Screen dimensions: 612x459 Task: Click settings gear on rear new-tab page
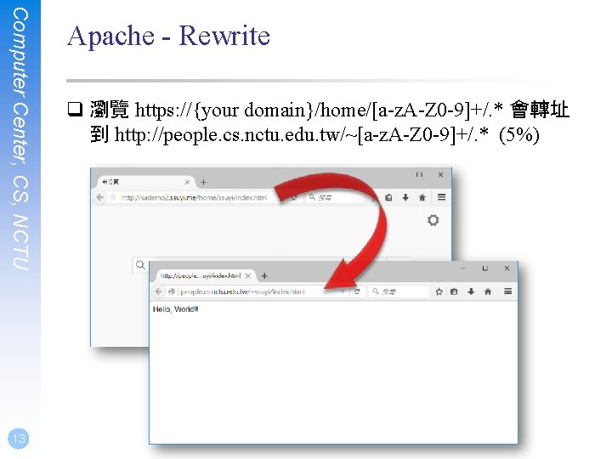pos(433,220)
